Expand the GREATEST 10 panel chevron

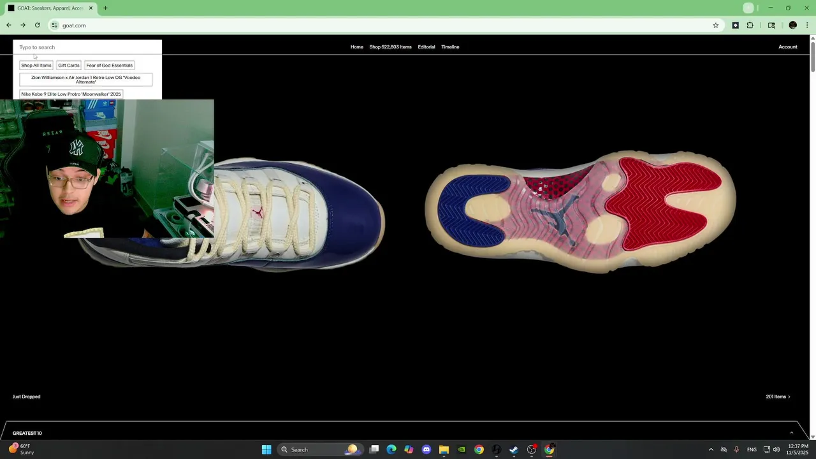coord(792,433)
